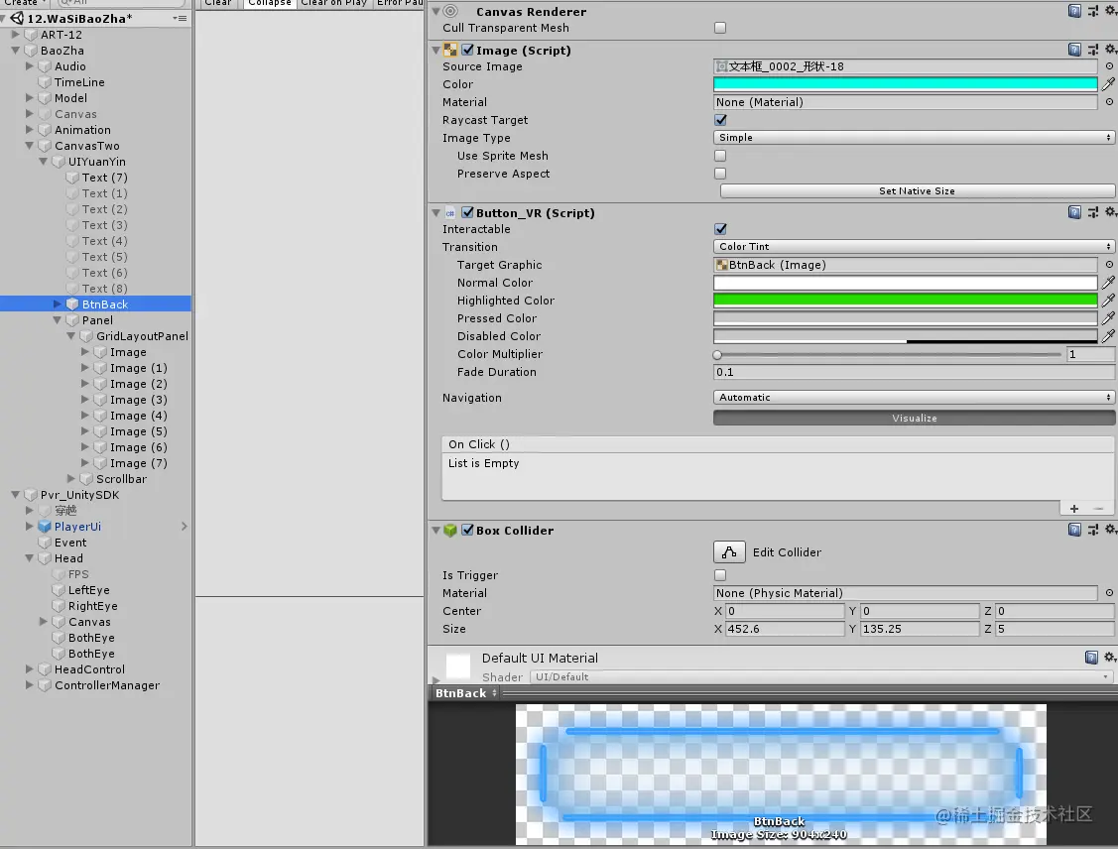Open Physic Material object picker circle

tap(1109, 592)
